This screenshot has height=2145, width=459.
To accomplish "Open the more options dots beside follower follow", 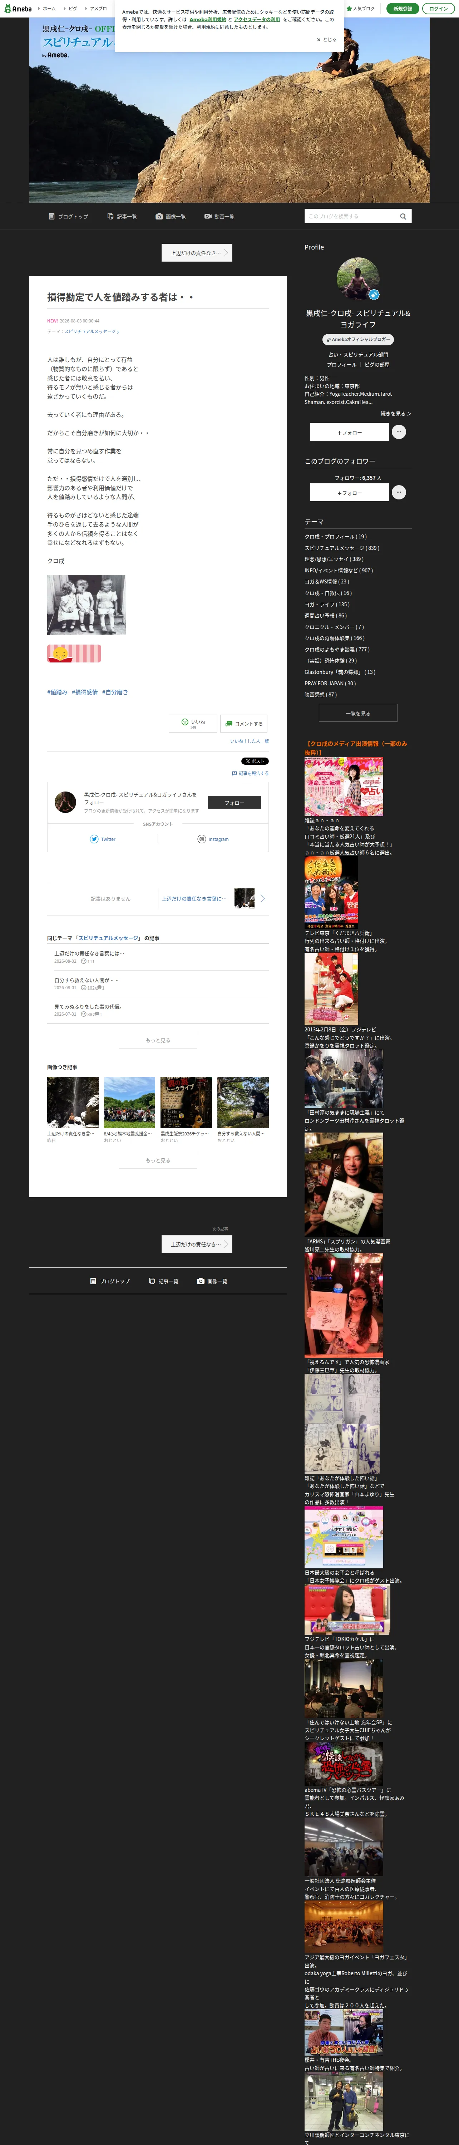I will 399,493.
